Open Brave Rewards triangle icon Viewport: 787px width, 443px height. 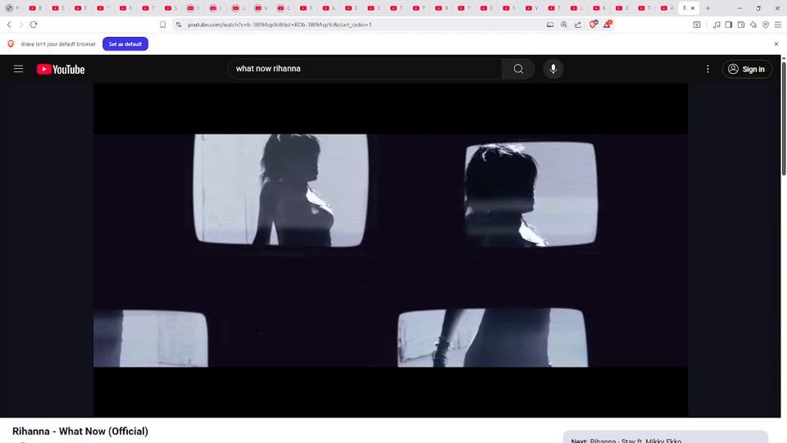click(607, 25)
